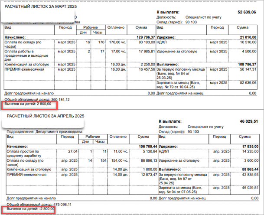Click the April payout amount 46 029,51 at top
The height and width of the screenshot is (215, 264).
point(249,121)
